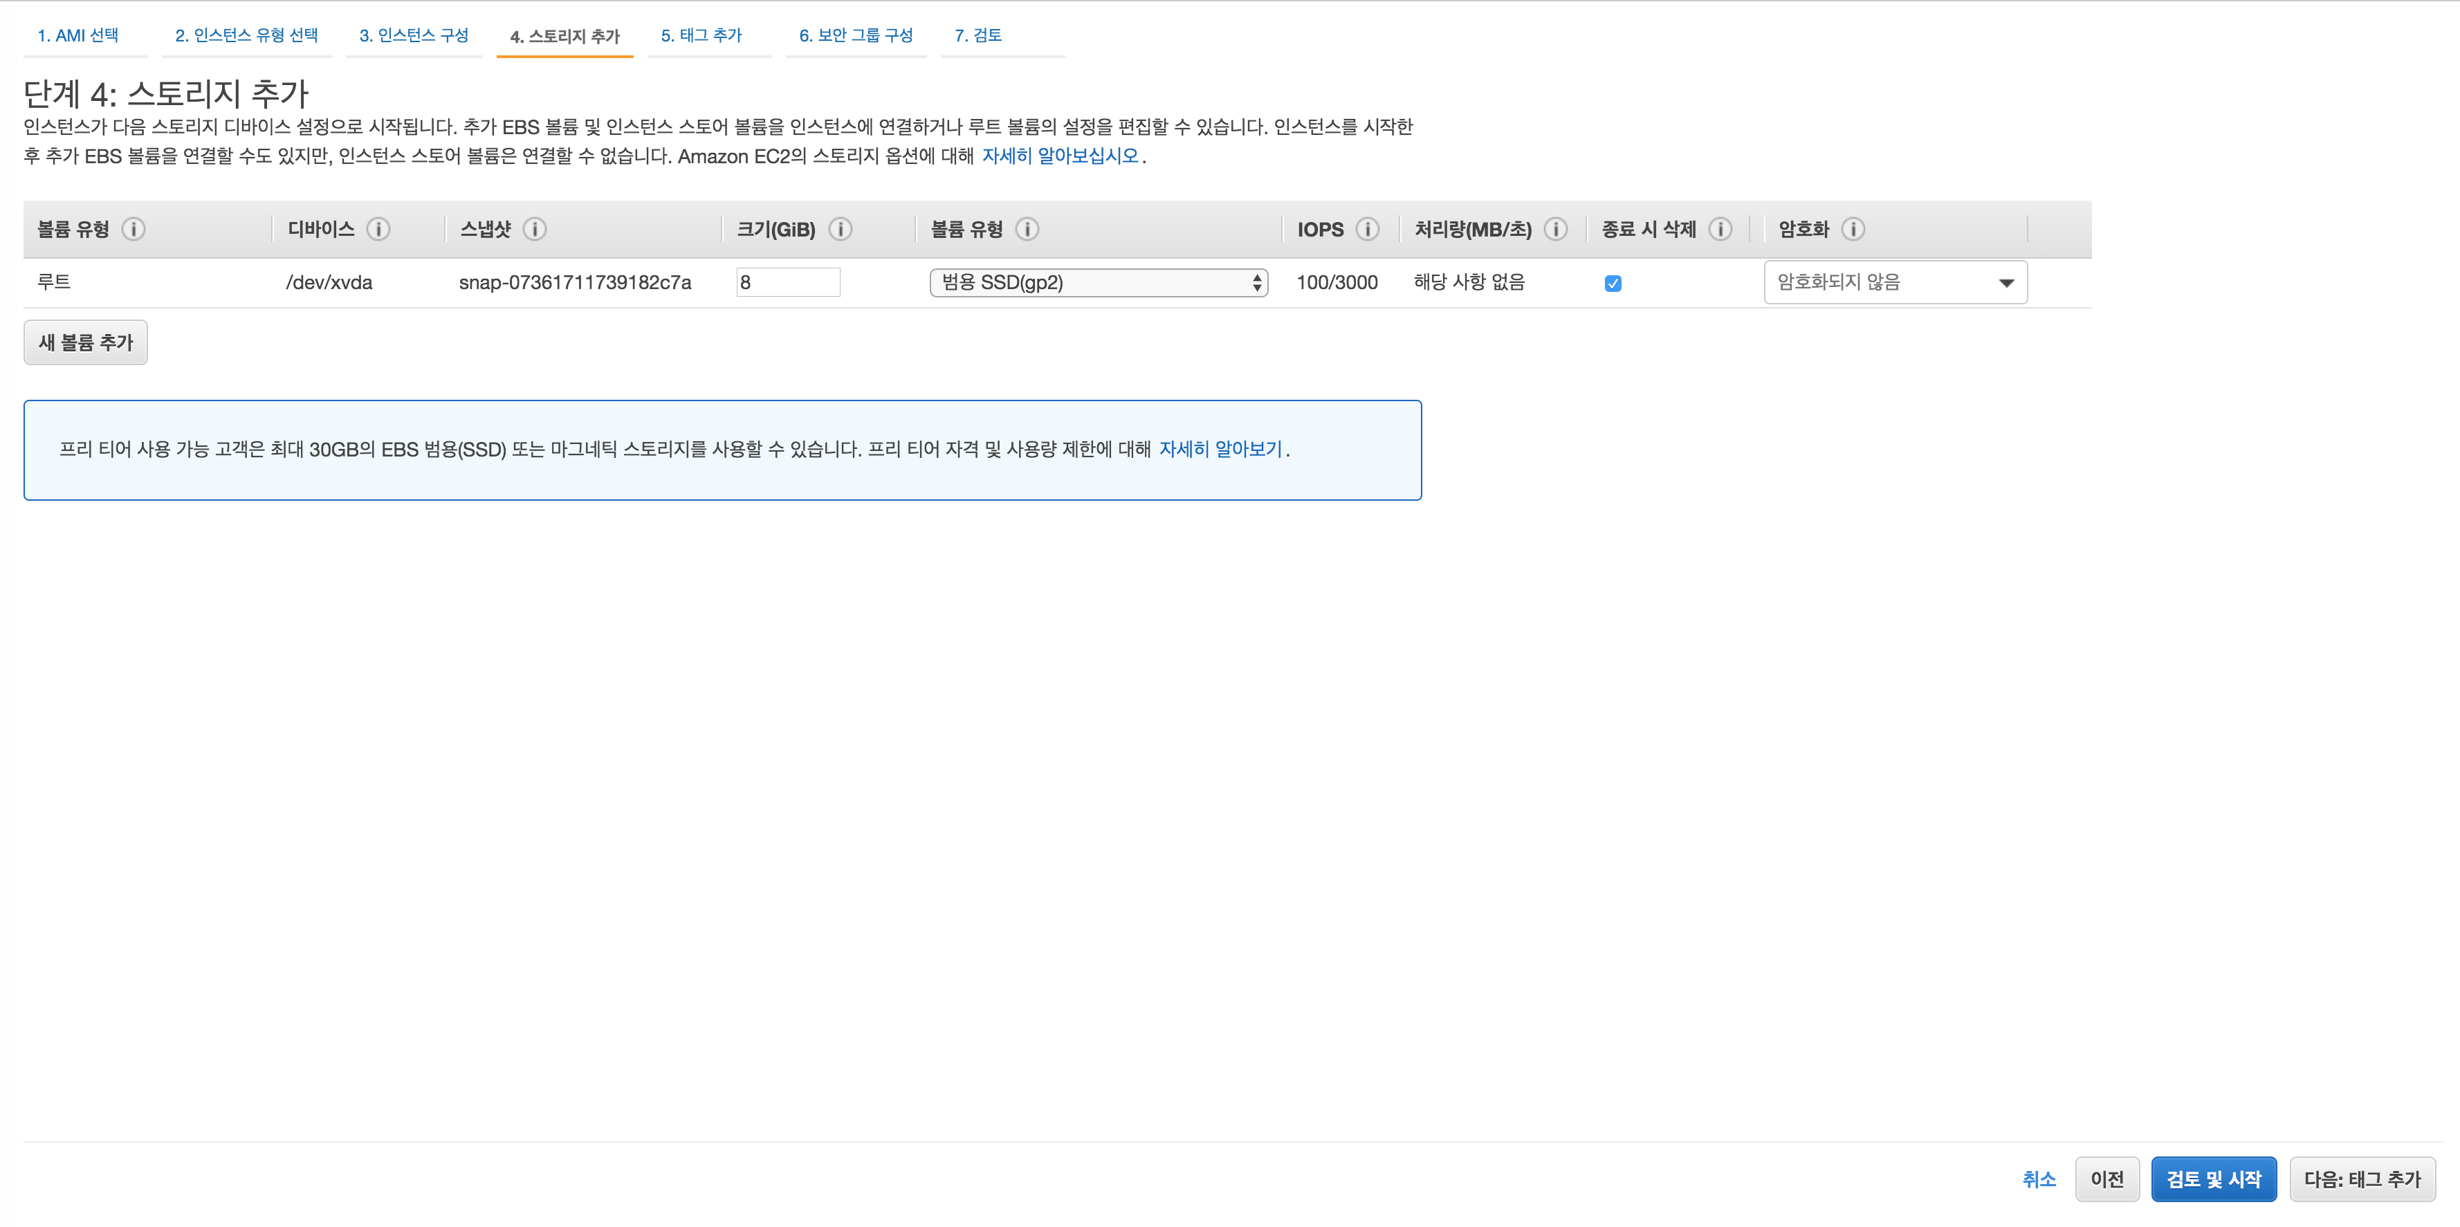Switch to 6. 보안 그룹 구성 tab

click(856, 35)
